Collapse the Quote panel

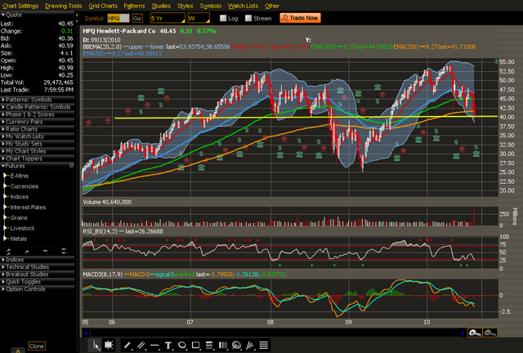pyautogui.click(x=38, y=15)
